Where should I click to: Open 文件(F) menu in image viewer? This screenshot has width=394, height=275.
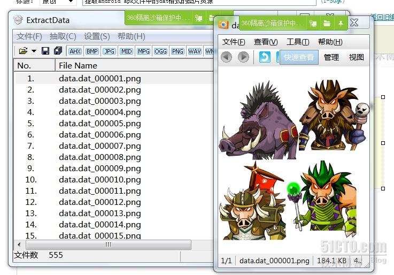point(234,42)
